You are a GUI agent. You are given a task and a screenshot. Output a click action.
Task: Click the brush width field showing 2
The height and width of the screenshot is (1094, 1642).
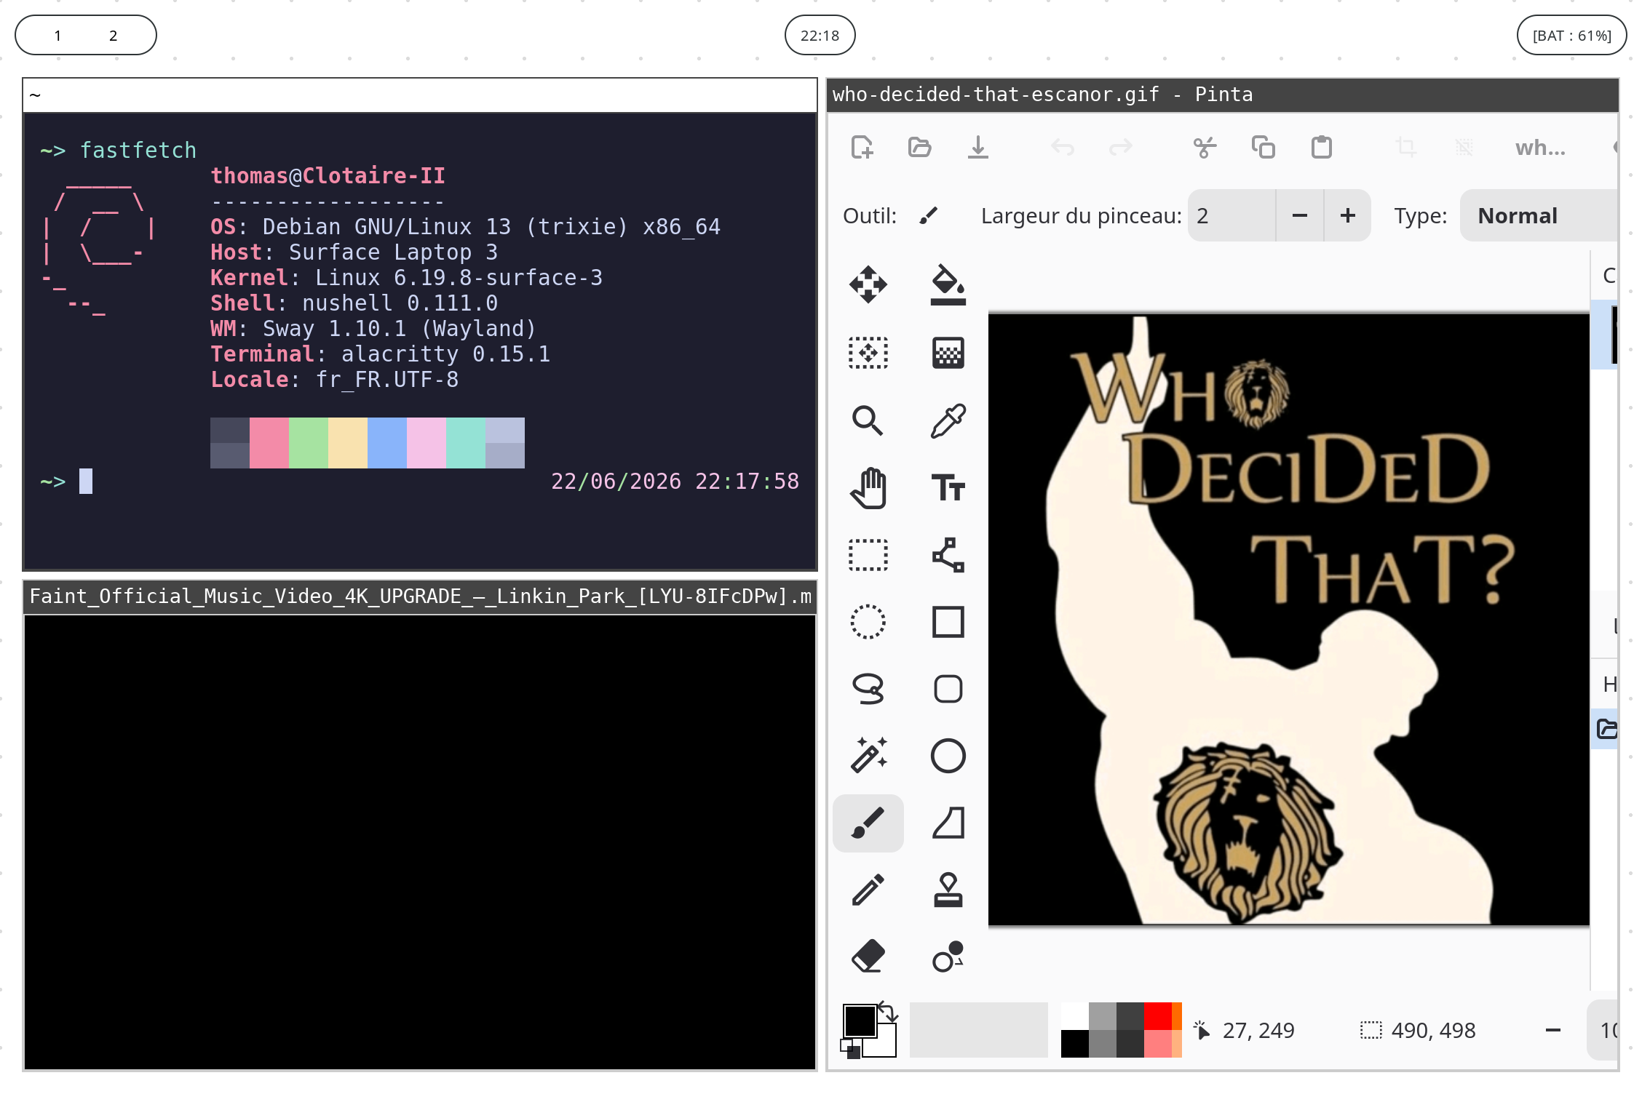coord(1231,216)
